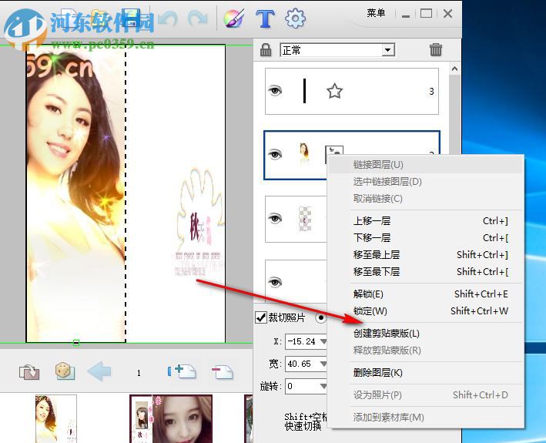Click the star icon in layer 3
The height and width of the screenshot is (443, 546).
click(x=335, y=91)
